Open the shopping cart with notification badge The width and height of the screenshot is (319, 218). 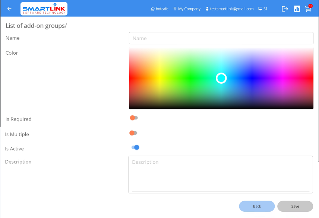[x=308, y=9]
